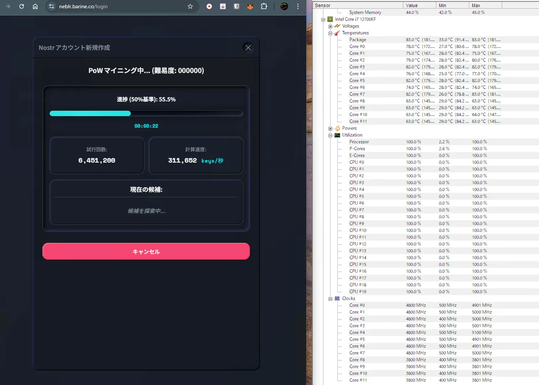Bookmark this page with the star icon
This screenshot has height=385, width=539.
pyautogui.click(x=190, y=6)
